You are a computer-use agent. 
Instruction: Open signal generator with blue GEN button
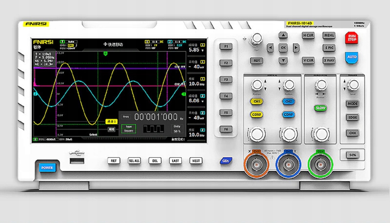click(x=226, y=161)
